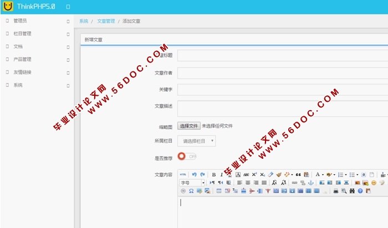
Task: Insert date and time with clock icon
Action: (183, 191)
